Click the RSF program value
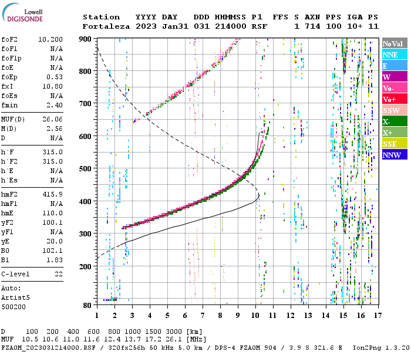The width and height of the screenshot is (411, 352). (260, 26)
